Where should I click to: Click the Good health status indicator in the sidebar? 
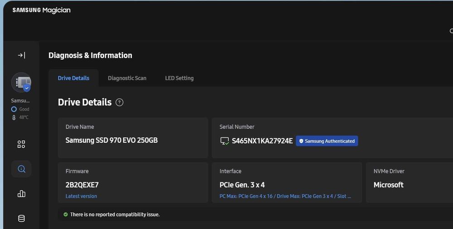tap(20, 109)
